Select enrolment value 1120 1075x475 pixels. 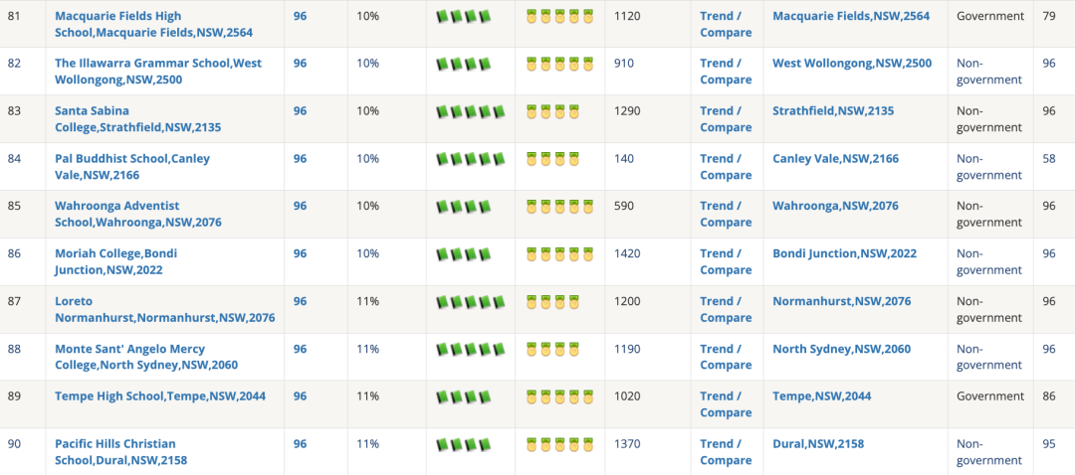(x=627, y=16)
